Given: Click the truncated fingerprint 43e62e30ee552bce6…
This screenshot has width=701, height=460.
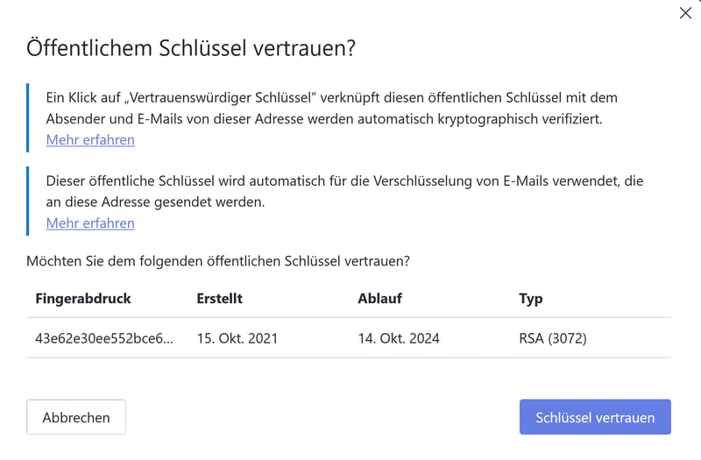Looking at the screenshot, I should [104, 337].
